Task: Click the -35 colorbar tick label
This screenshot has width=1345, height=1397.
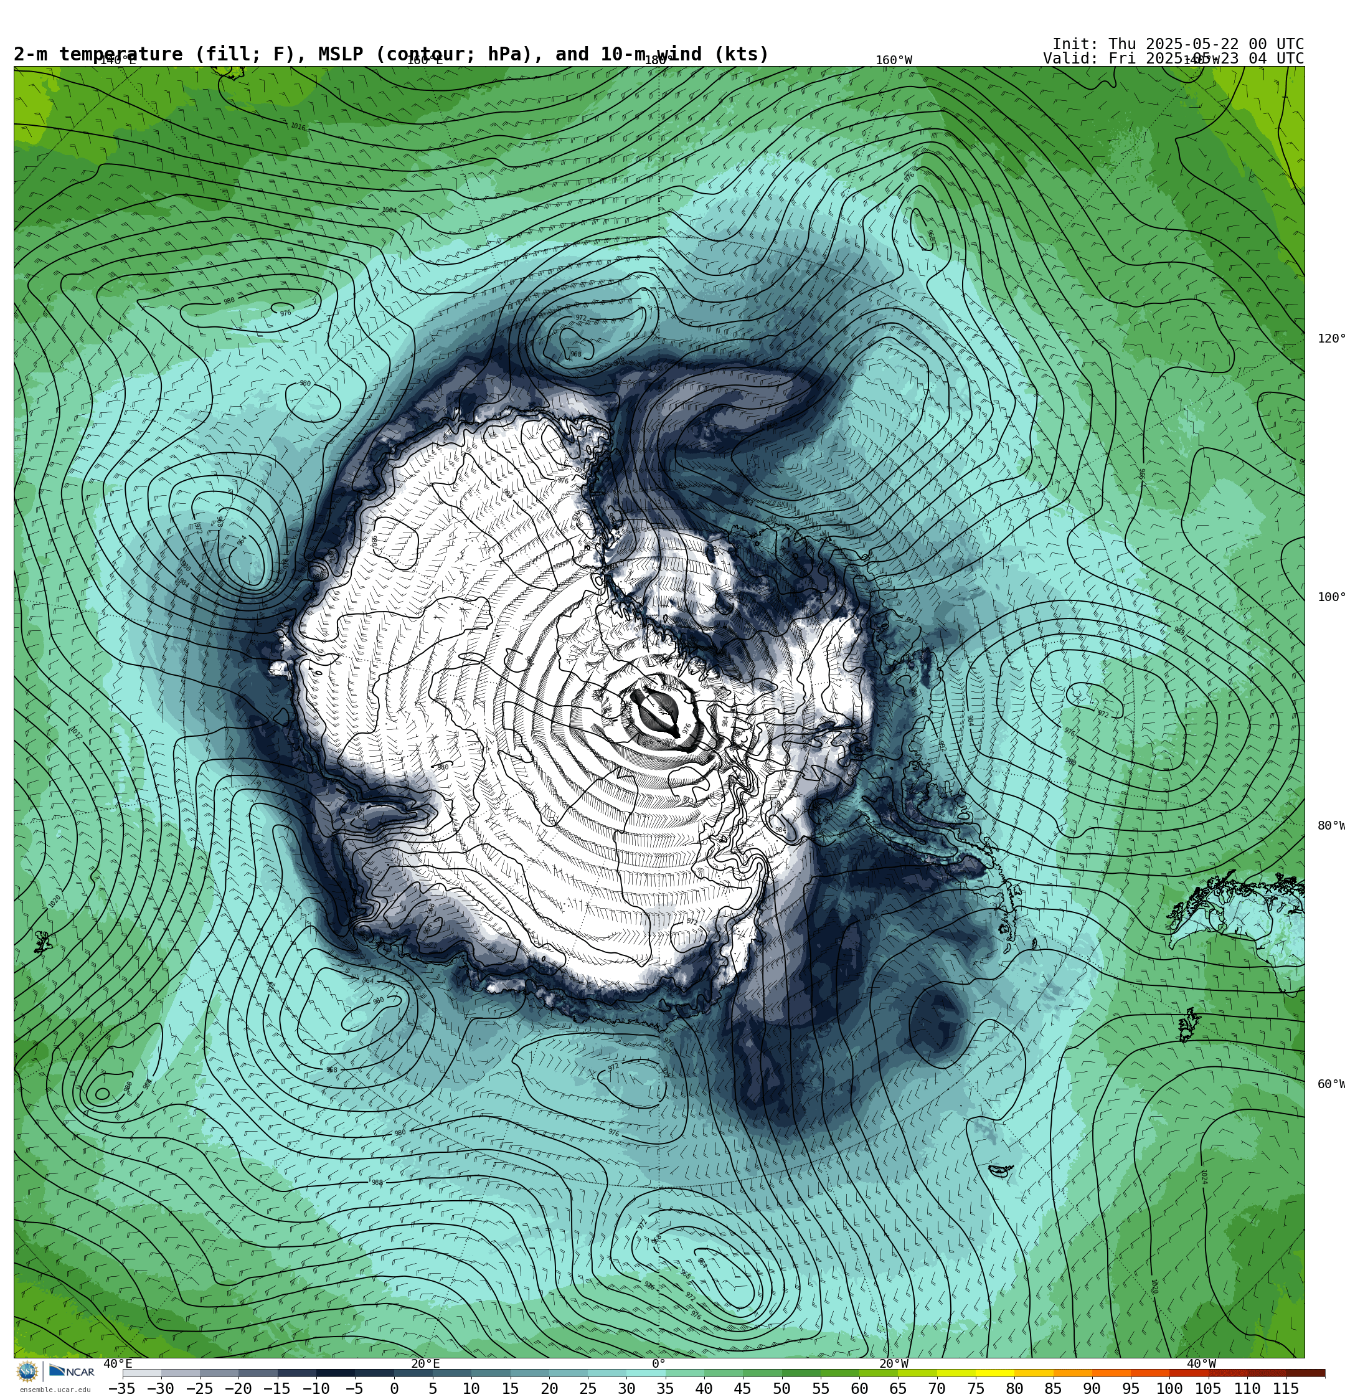Action: point(122,1388)
